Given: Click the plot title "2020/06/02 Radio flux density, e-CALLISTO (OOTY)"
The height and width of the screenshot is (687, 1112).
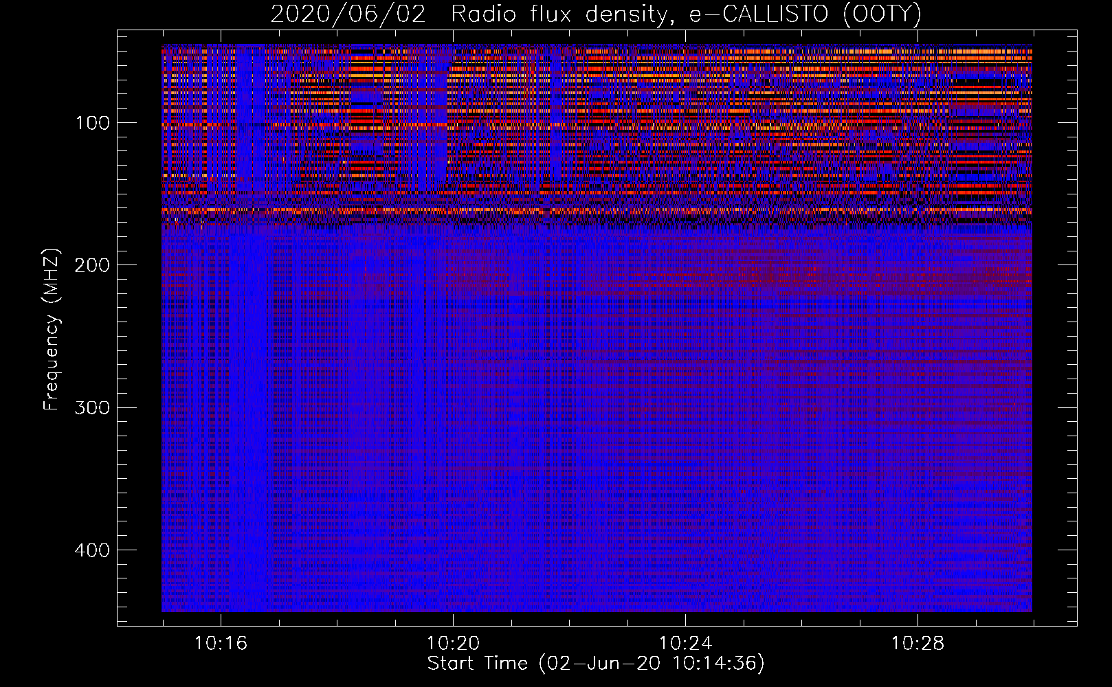Looking at the screenshot, I should [x=595, y=14].
